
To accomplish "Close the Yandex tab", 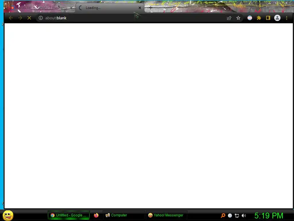I will [x=71, y=8].
